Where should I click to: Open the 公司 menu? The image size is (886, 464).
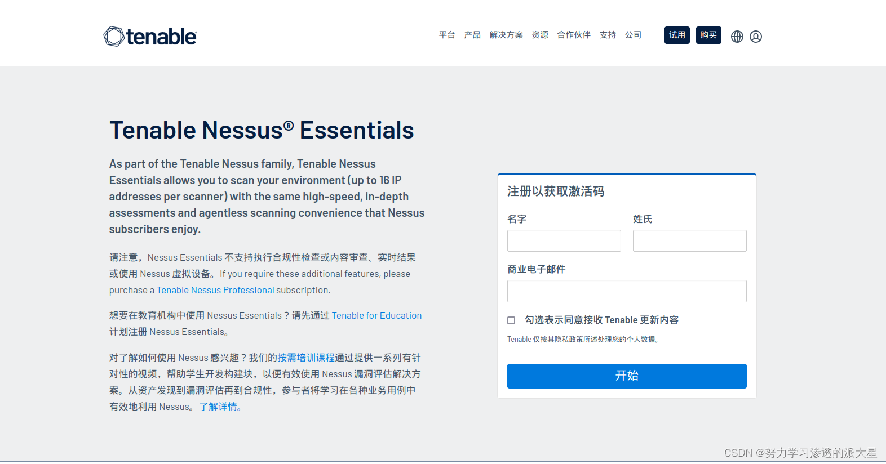[633, 35]
